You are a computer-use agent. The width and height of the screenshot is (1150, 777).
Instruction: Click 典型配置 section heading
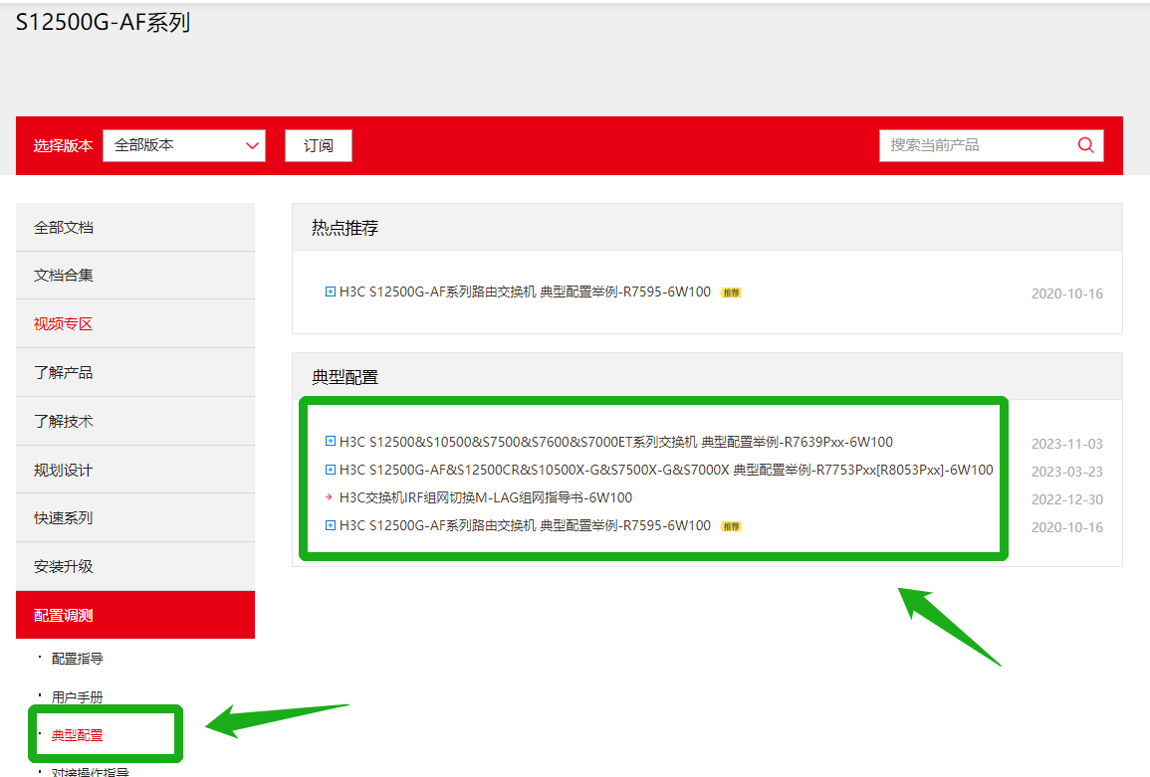point(345,377)
